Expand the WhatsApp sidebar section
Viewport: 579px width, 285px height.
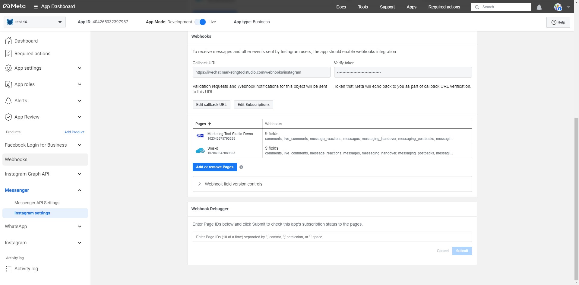pyautogui.click(x=80, y=226)
